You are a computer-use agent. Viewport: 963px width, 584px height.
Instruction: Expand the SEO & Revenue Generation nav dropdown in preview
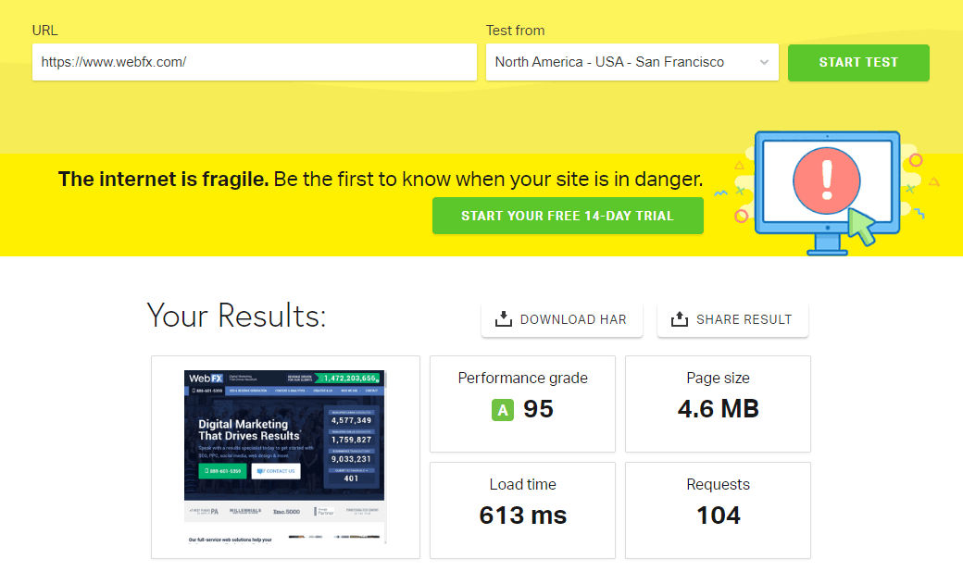click(x=249, y=391)
